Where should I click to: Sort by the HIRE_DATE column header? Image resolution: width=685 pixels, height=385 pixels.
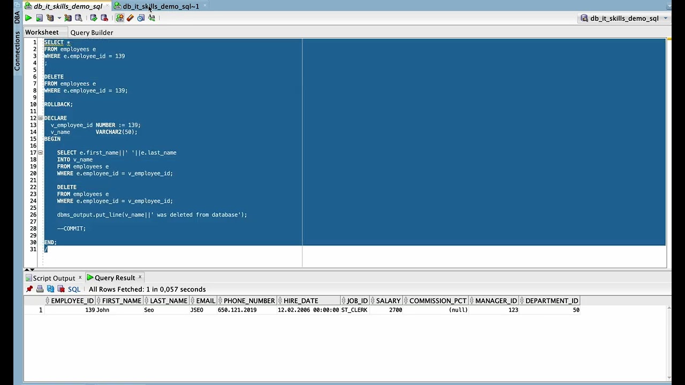(309, 301)
